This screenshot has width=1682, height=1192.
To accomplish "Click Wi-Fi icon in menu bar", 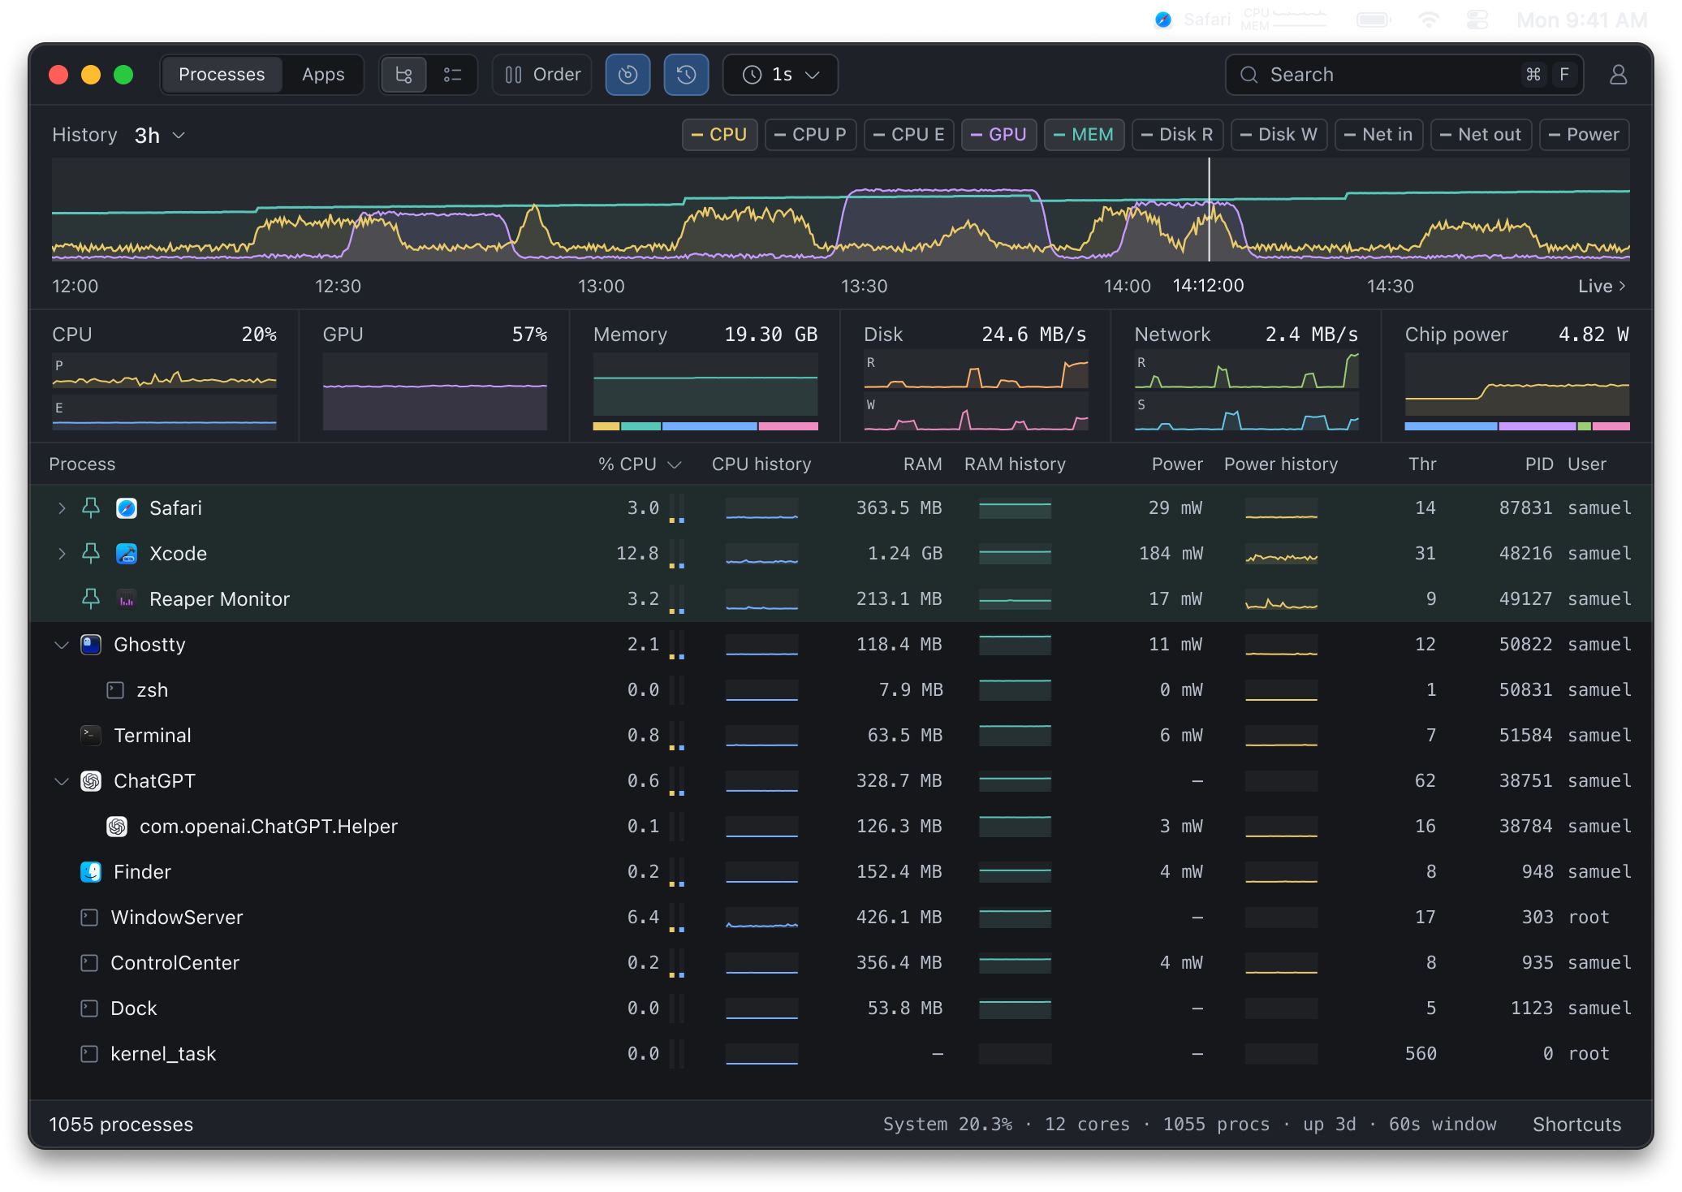I will 1429,19.
